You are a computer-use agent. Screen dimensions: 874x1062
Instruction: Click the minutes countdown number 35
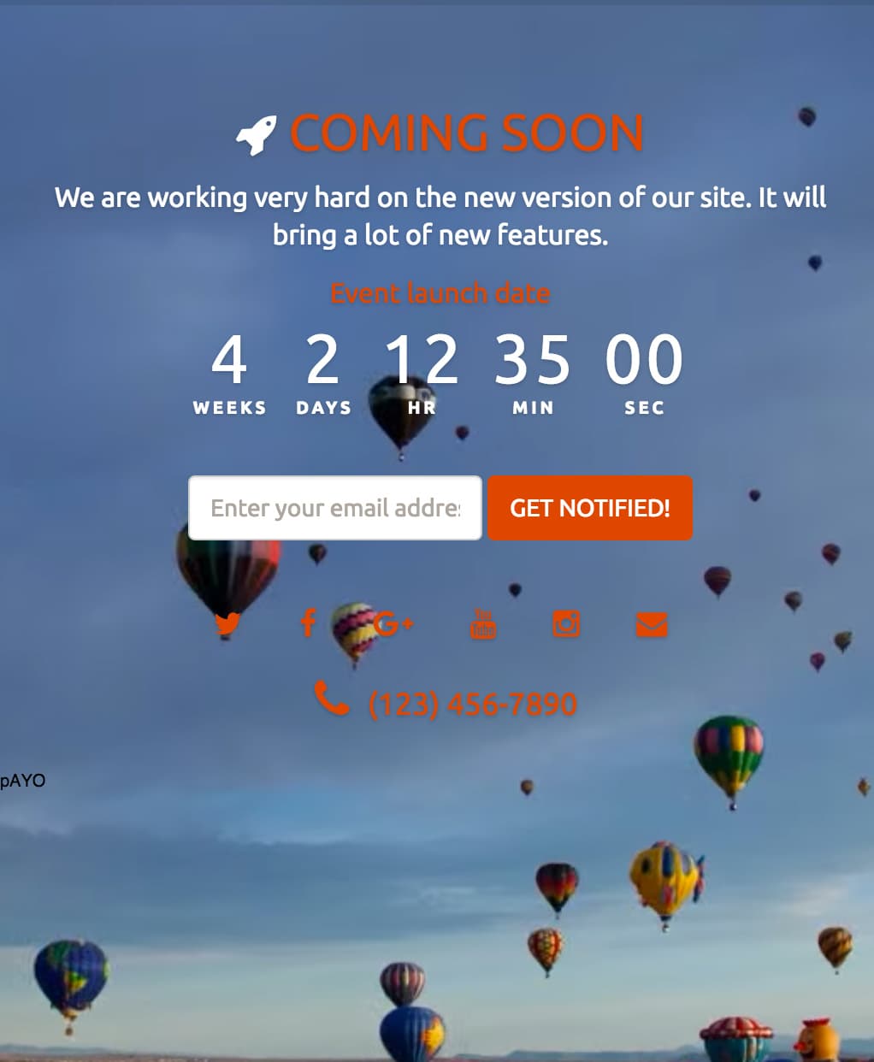coord(532,360)
